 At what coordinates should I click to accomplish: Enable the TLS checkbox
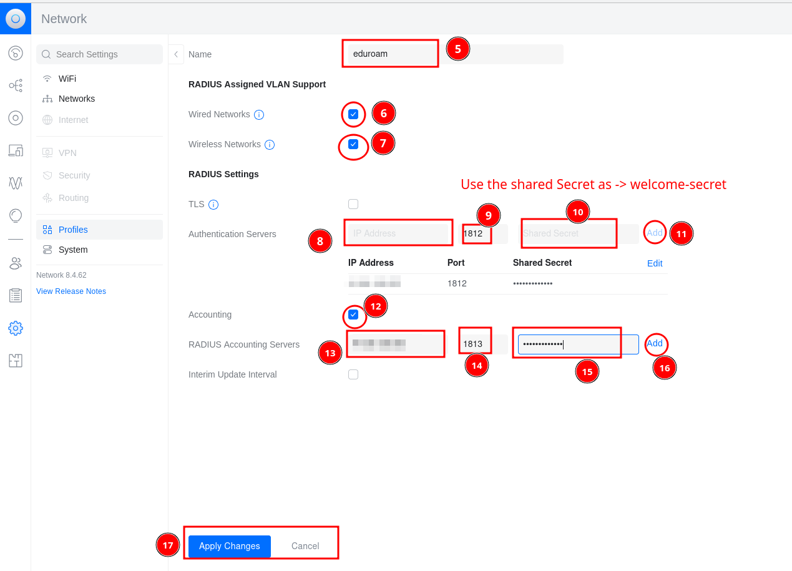tap(353, 204)
